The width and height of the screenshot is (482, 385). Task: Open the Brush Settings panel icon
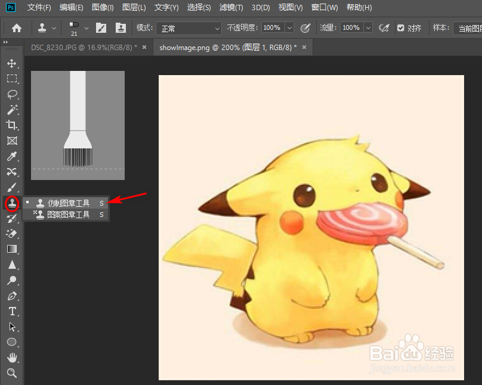(x=101, y=28)
